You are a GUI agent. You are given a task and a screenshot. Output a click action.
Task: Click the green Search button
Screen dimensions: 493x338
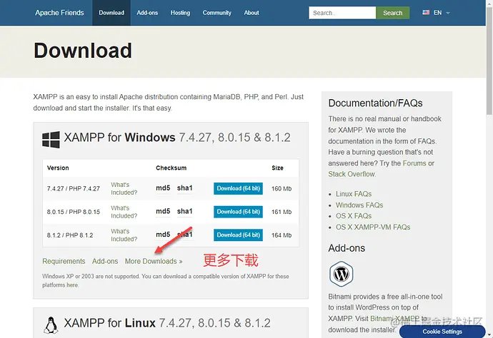[x=393, y=13]
